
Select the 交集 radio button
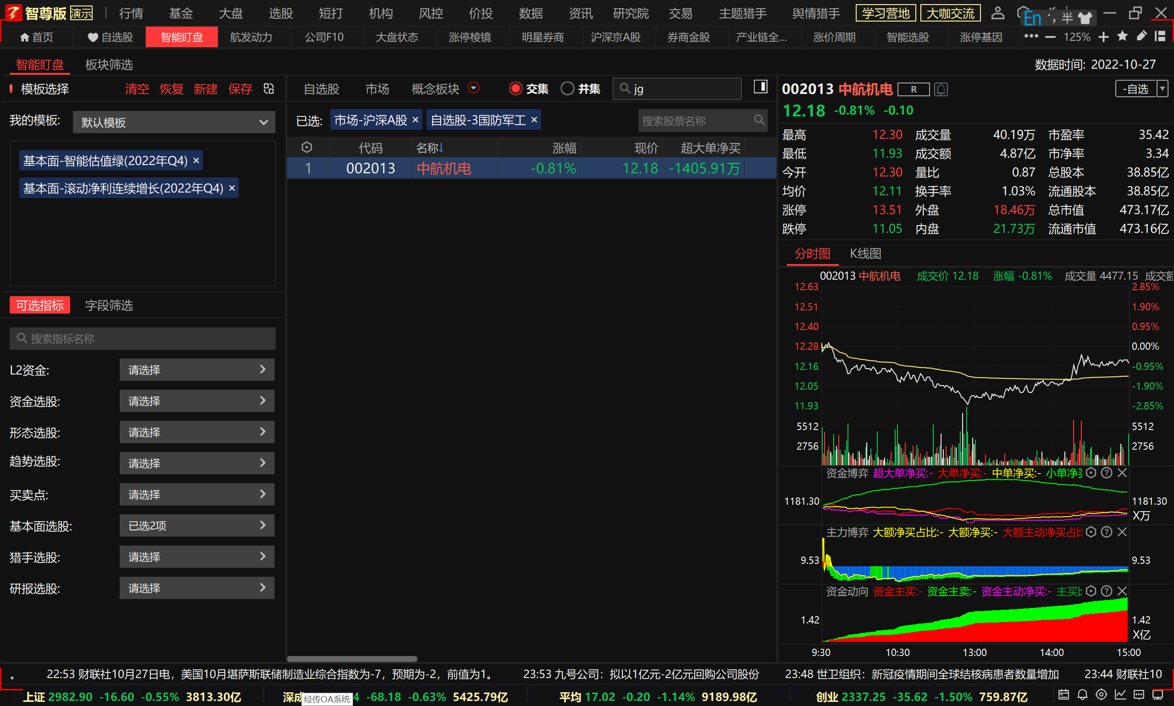516,88
